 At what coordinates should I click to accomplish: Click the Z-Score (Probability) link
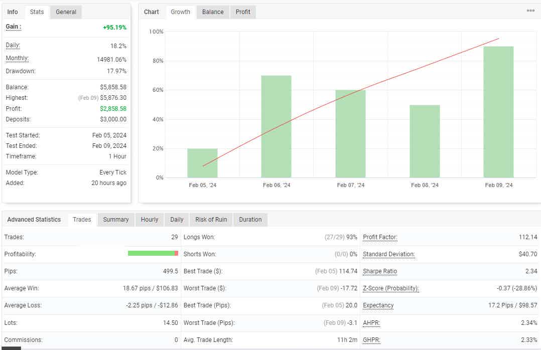390,288
